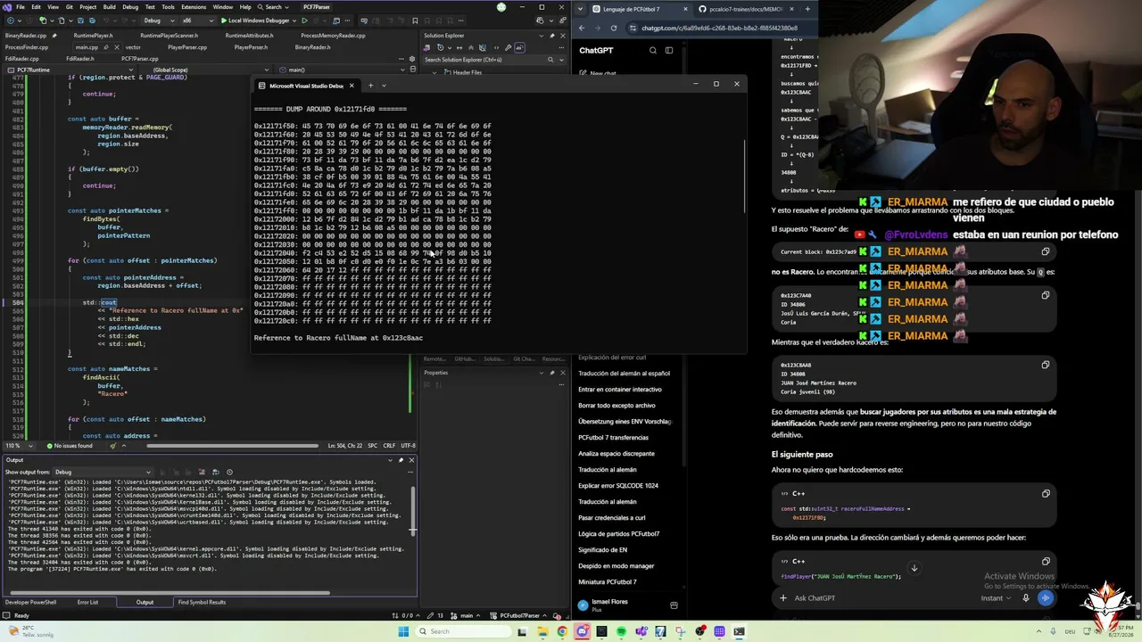The width and height of the screenshot is (1142, 642).
Task: Open the Debug configuration dropdown
Action: [159, 21]
